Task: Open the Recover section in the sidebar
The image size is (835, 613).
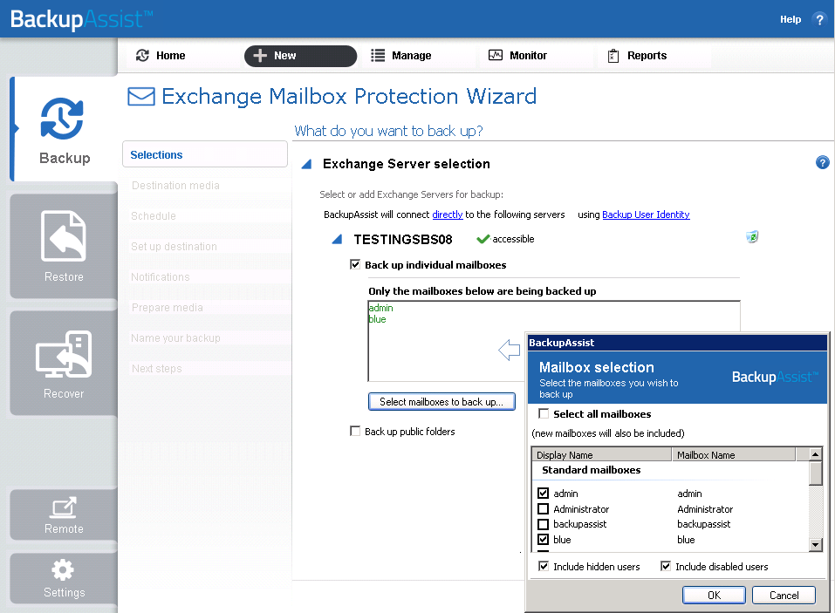Action: pos(64,363)
